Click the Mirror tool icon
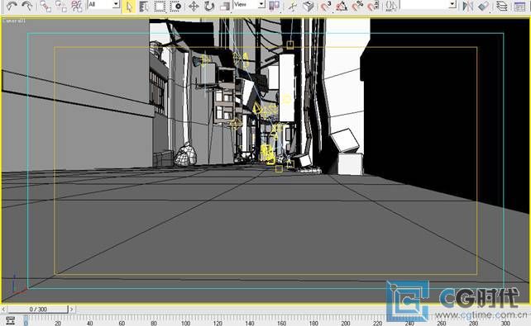 (467, 7)
